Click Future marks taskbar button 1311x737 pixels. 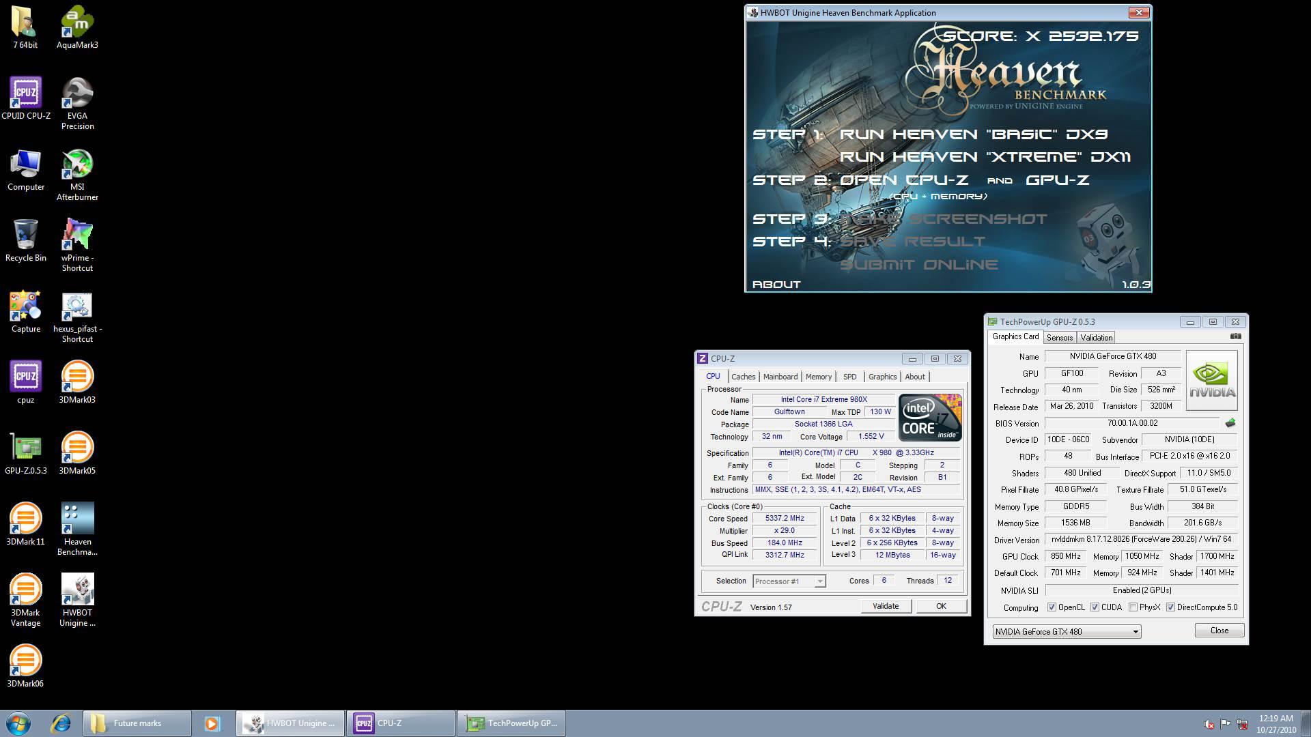click(x=137, y=723)
